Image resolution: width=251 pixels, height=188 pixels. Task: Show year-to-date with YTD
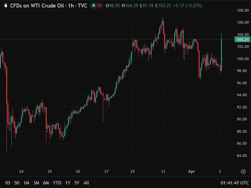point(57,183)
